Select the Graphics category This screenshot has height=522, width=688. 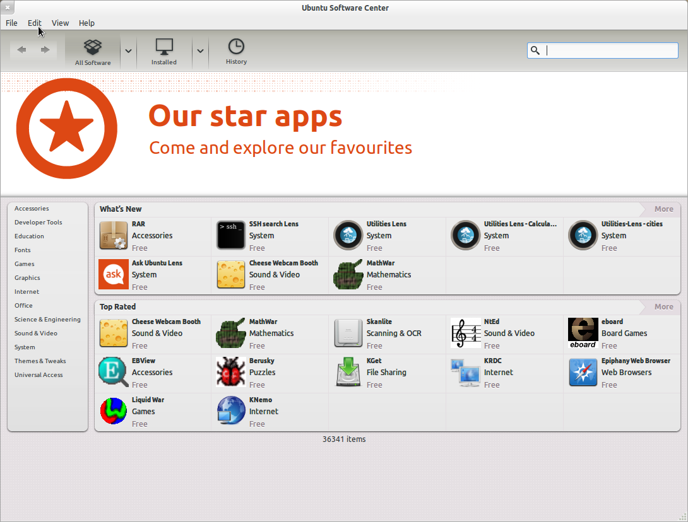point(27,278)
